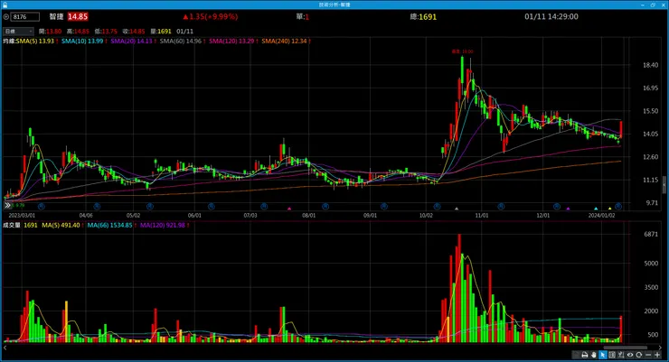Image resolution: width=669 pixels, height=362 pixels.
Task: Zoom out with the minus icon
Action: (648, 355)
